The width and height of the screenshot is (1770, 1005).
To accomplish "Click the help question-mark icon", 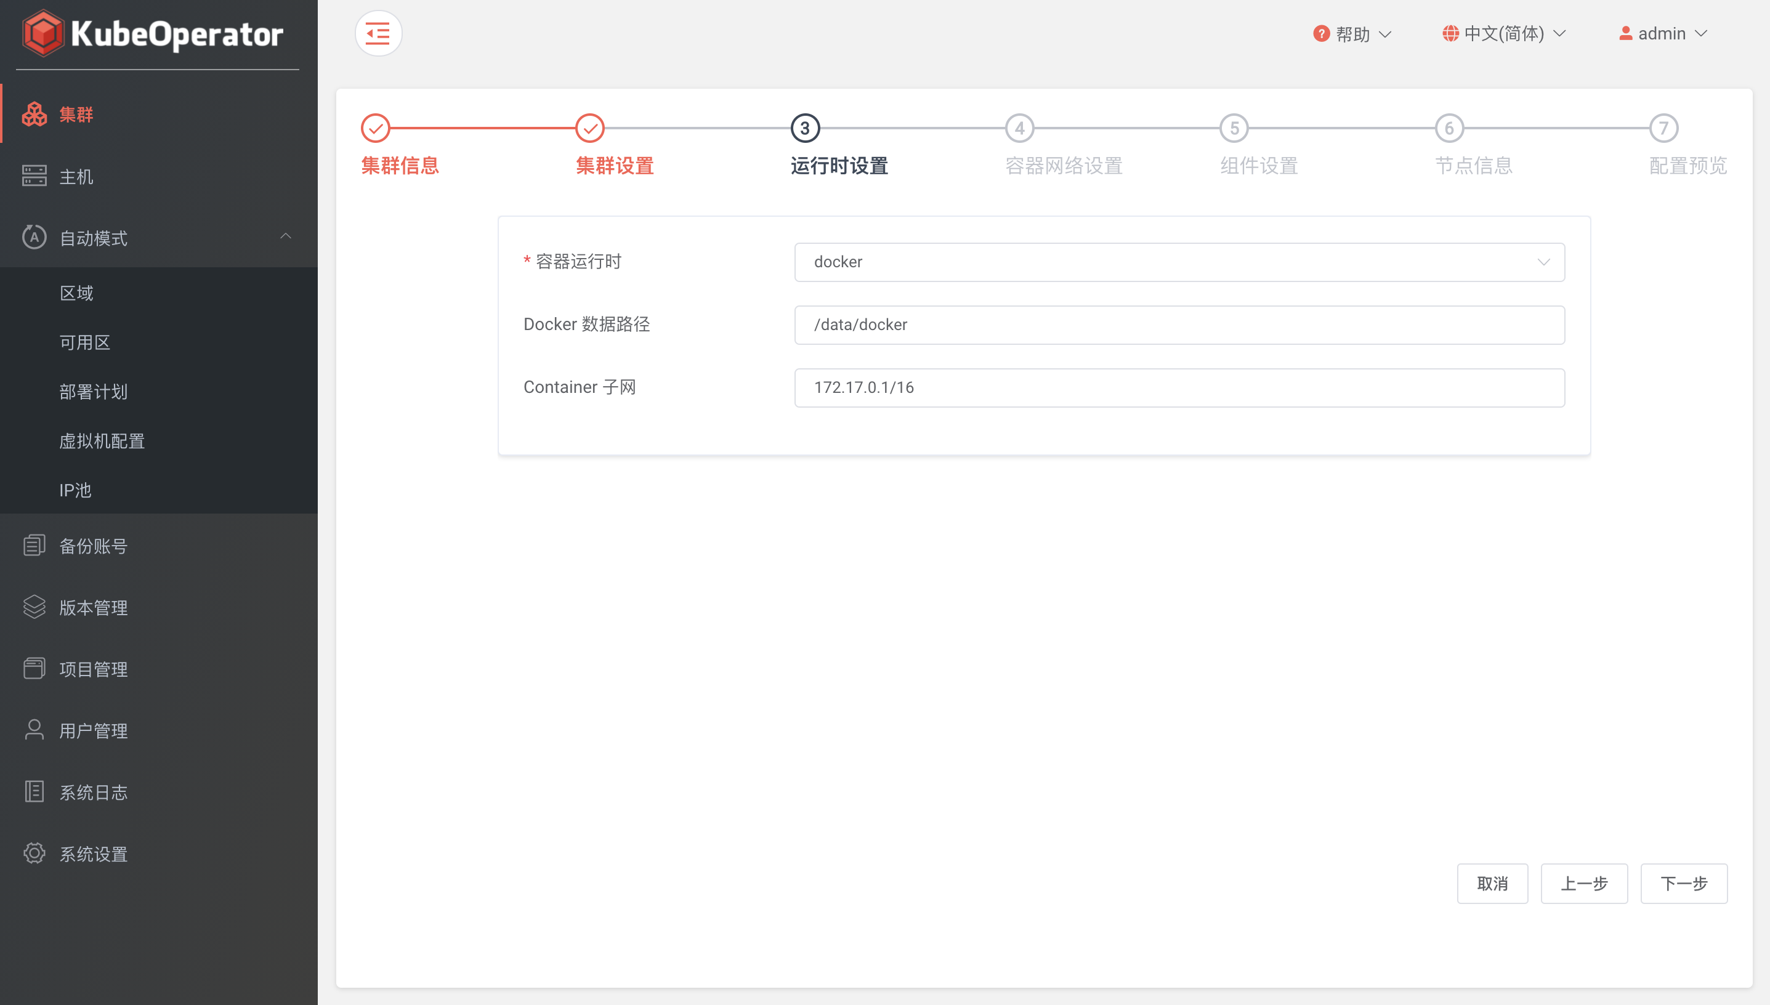I will coord(1320,33).
